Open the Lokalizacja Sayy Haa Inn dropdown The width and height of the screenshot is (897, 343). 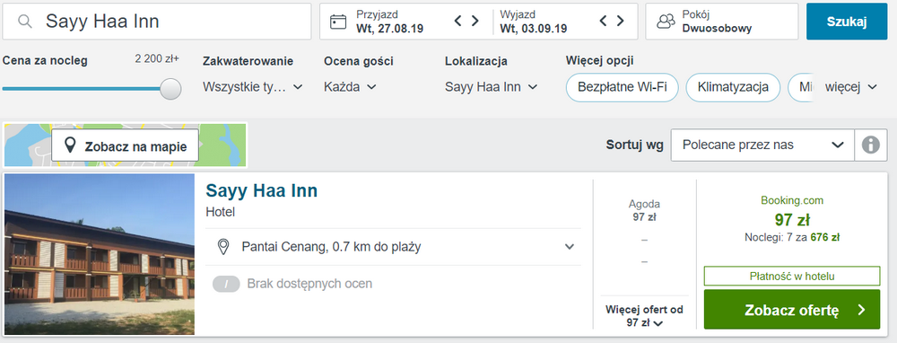(492, 87)
